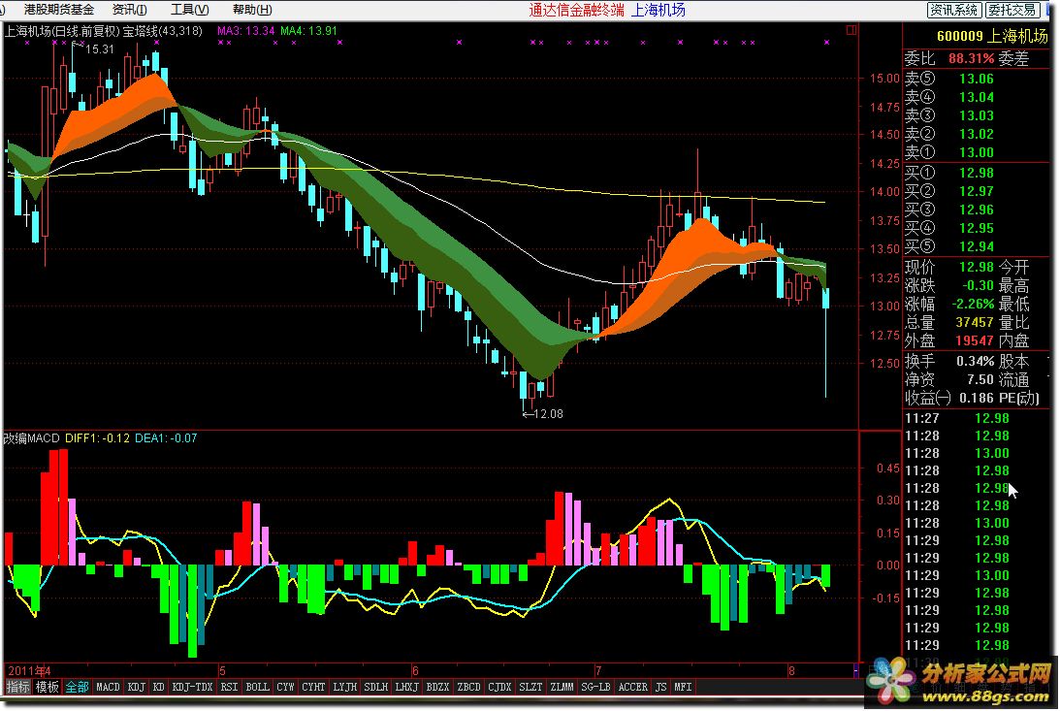
Task: Switch to MFI indicator
Action: [x=683, y=687]
